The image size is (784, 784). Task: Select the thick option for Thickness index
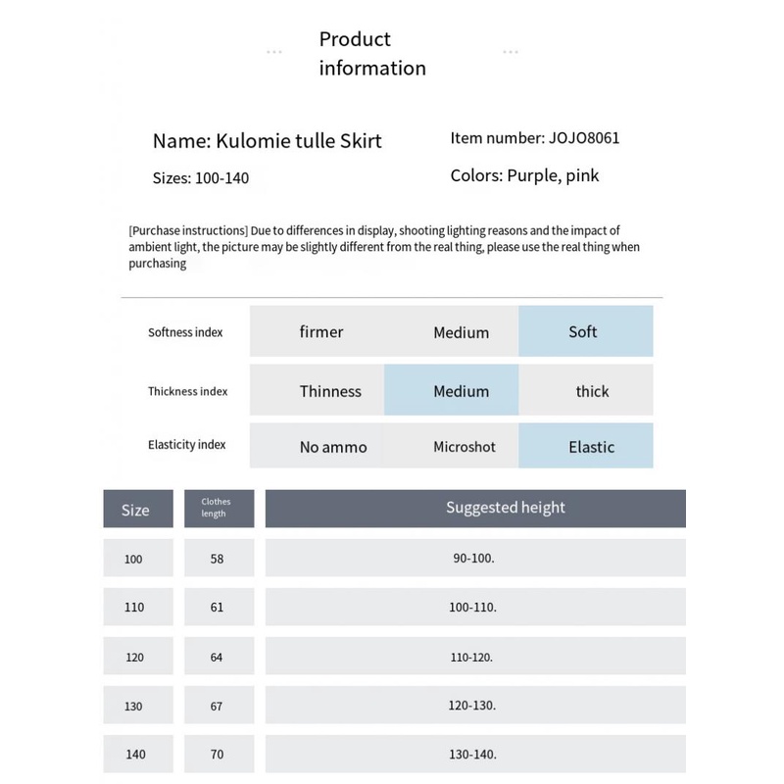click(x=592, y=390)
